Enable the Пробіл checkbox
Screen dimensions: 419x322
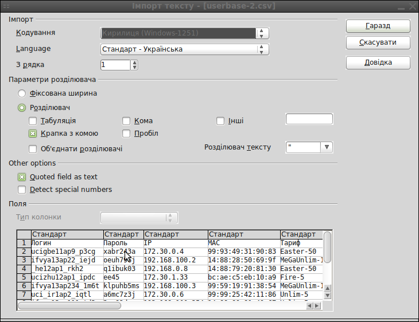(x=126, y=133)
